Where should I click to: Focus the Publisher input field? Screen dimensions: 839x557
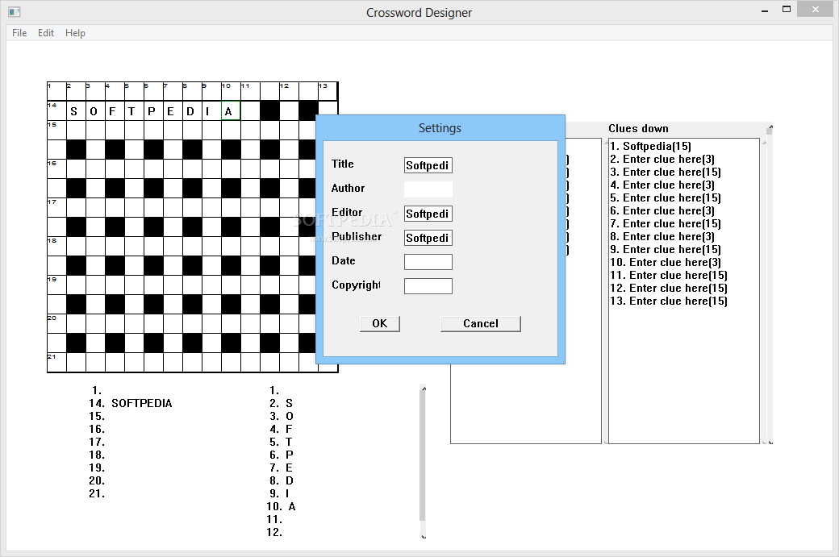coord(428,238)
